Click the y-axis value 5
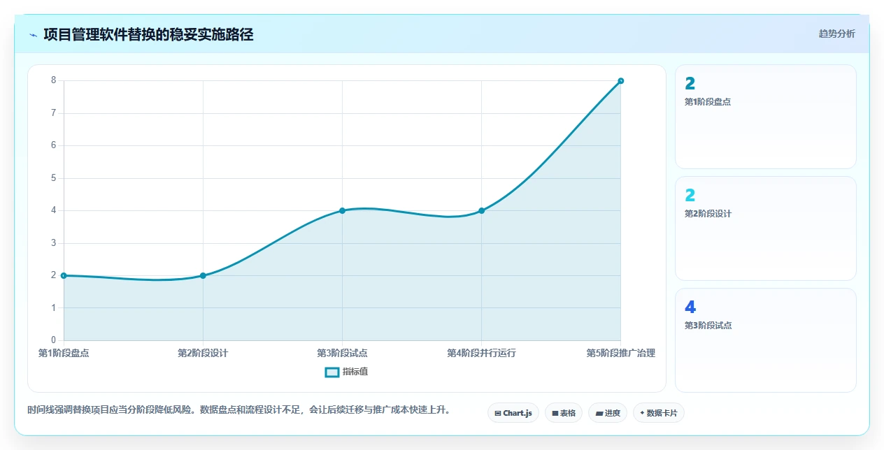Viewport: 884px width, 450px height. [x=53, y=177]
